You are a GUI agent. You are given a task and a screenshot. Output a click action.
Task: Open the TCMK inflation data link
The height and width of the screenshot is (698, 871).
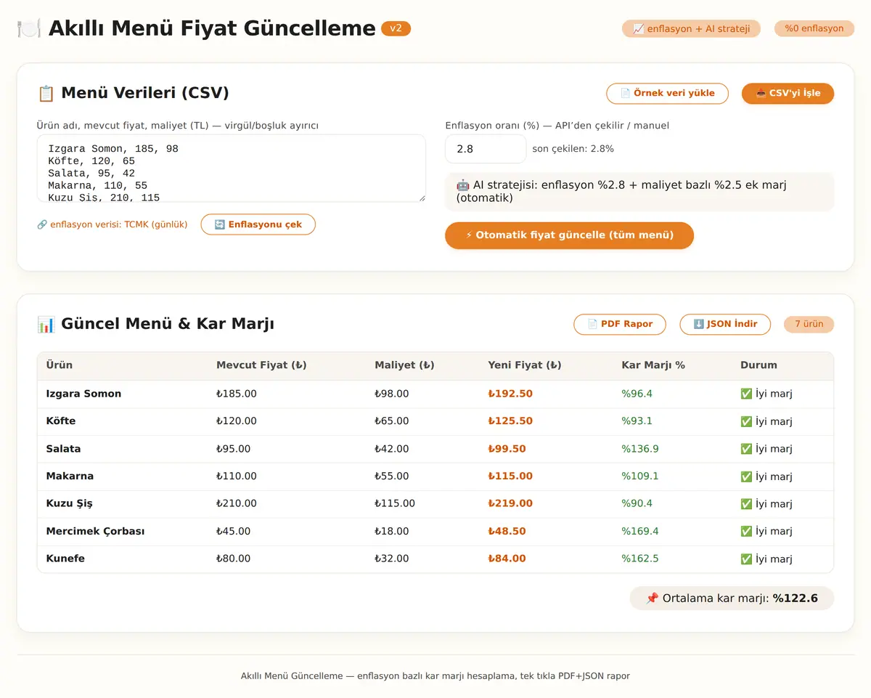point(112,224)
